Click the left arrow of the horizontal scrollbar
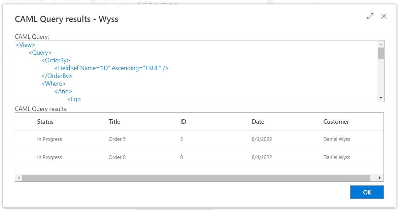The height and width of the screenshot is (211, 400). pyautogui.click(x=19, y=177)
